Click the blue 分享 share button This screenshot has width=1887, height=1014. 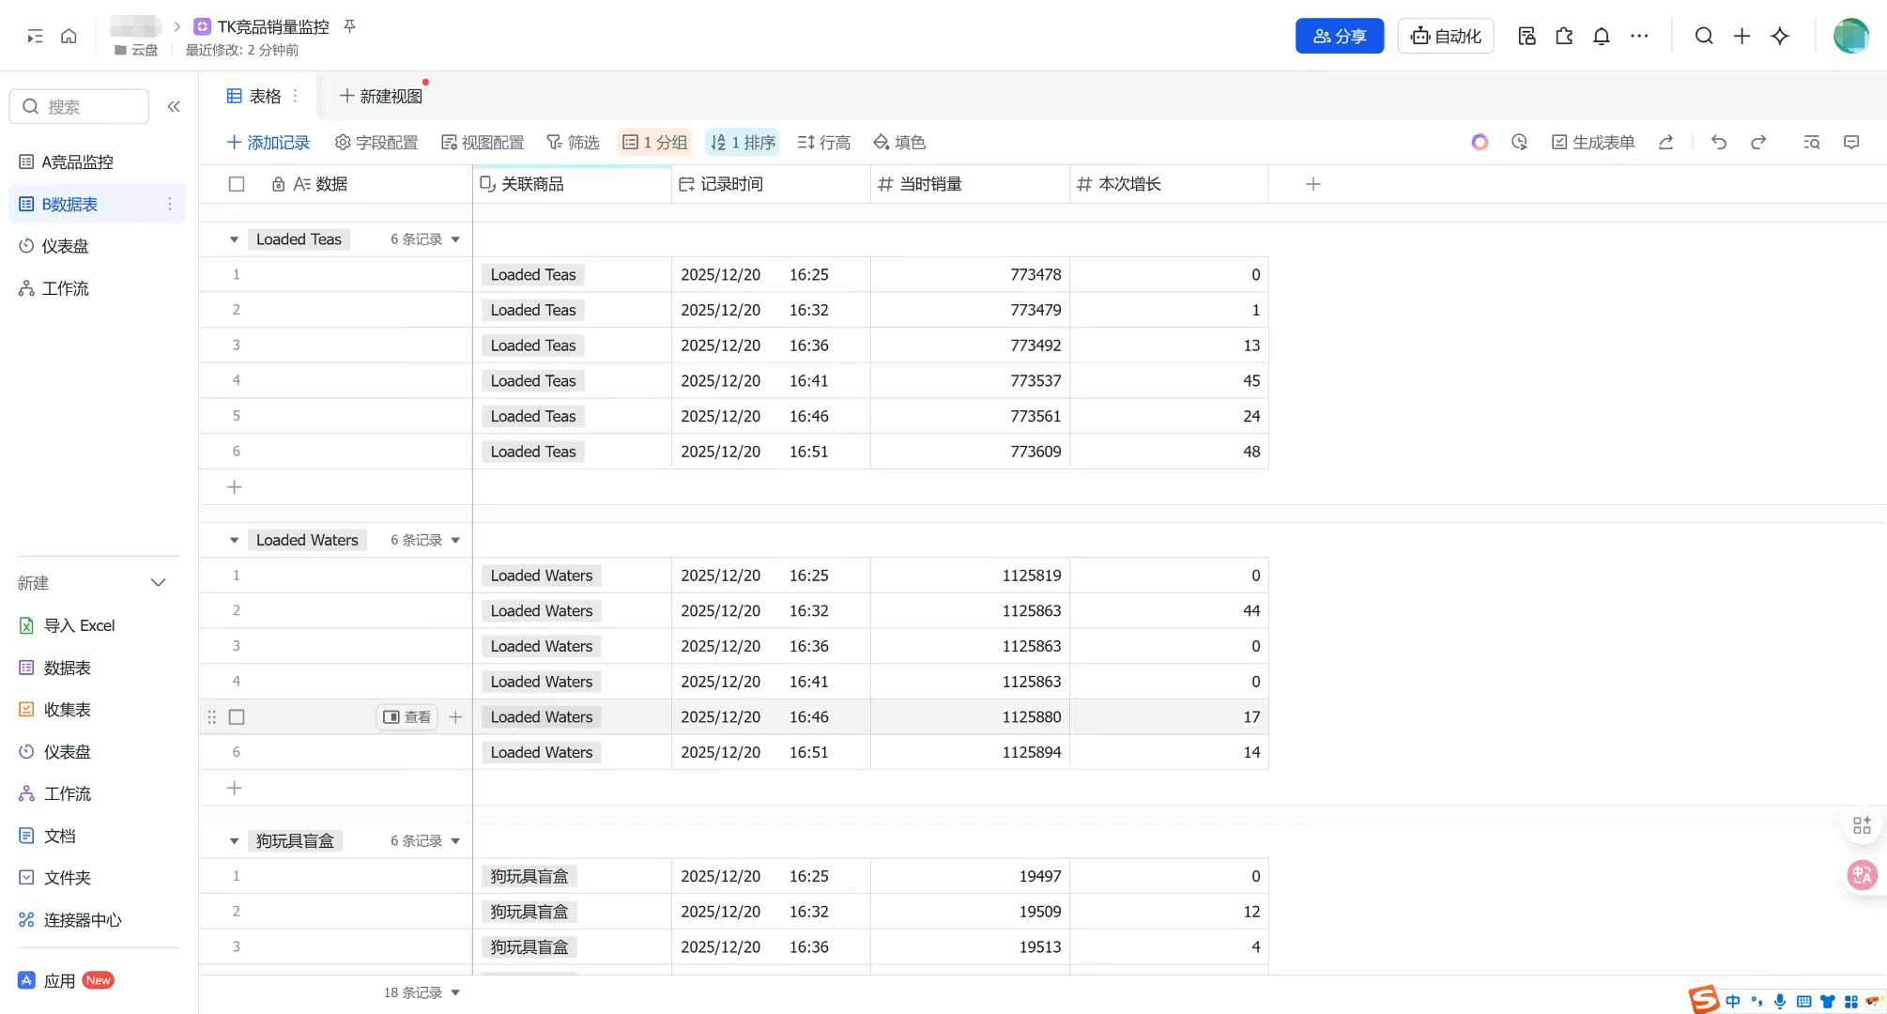[1339, 37]
